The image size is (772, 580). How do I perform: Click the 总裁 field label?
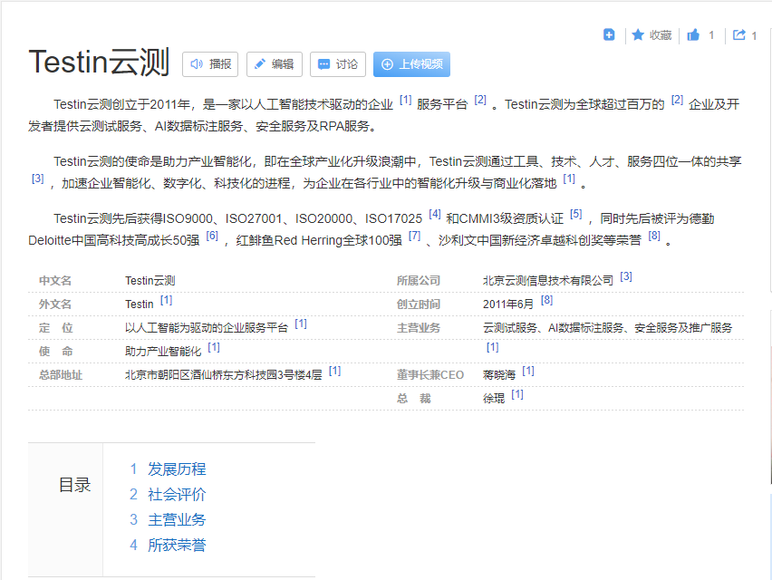[413, 399]
